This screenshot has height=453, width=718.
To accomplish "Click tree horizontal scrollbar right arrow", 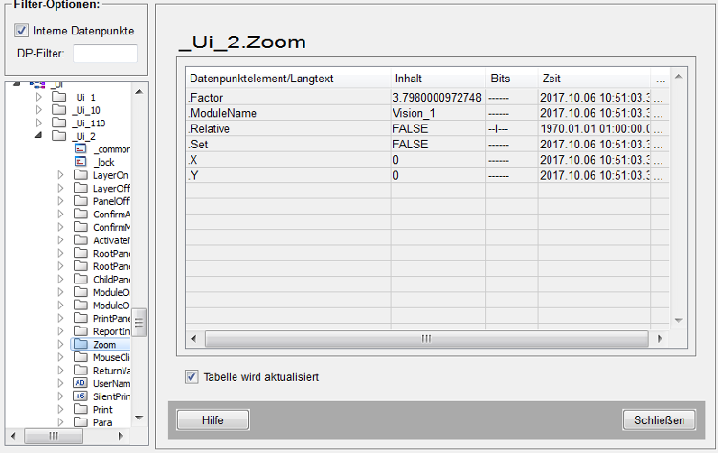I will pyautogui.click(x=121, y=436).
